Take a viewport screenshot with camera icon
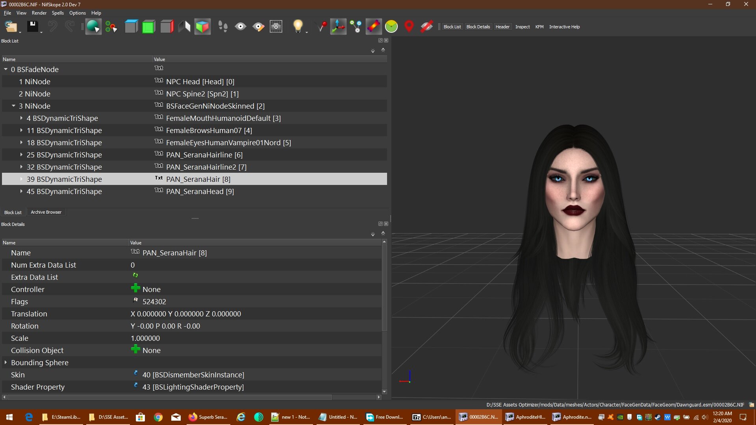 (276, 27)
